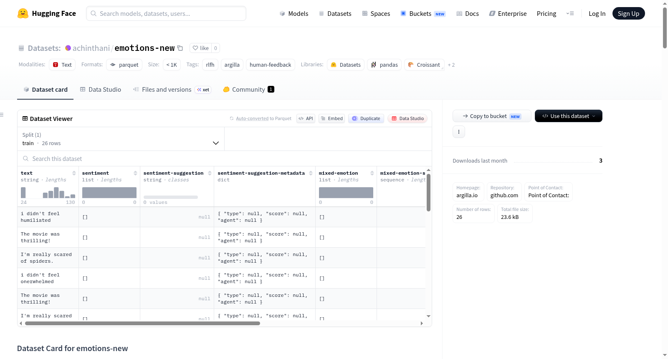Show the +2 more libraries
This screenshot has height=359, width=668.
(451, 65)
